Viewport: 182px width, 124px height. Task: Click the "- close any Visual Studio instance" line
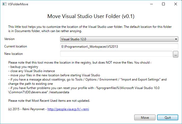(x=32, y=71)
